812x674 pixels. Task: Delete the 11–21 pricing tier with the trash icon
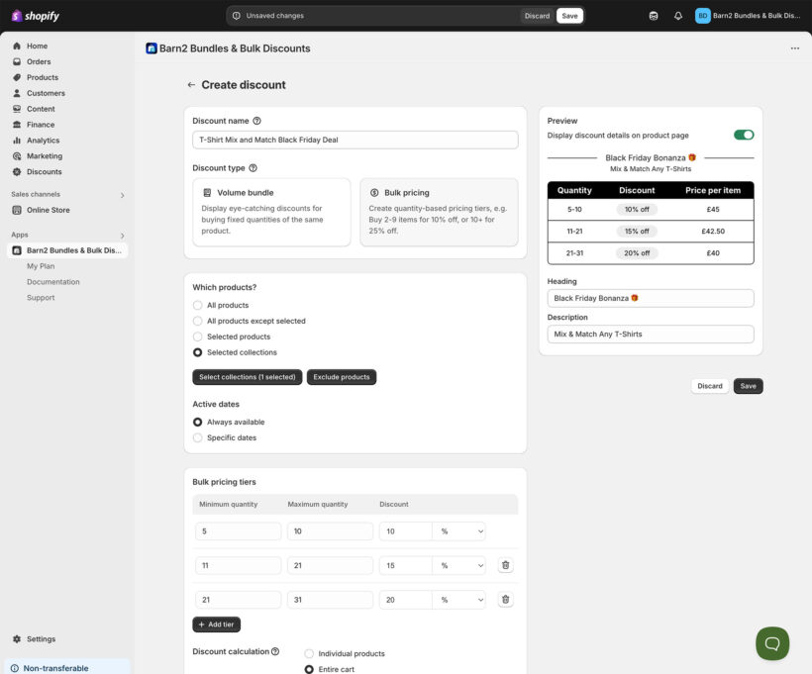[505, 565]
